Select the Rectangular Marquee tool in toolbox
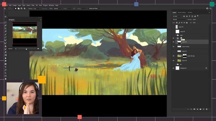 (x=5, y=19)
